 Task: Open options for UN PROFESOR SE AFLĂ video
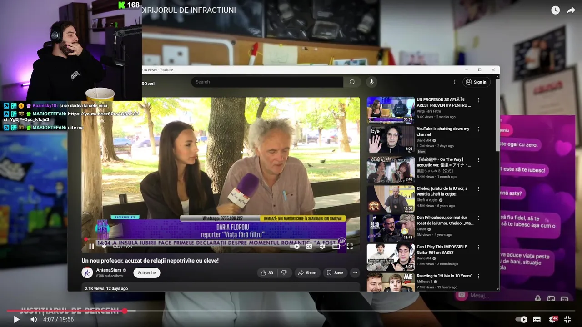478,100
